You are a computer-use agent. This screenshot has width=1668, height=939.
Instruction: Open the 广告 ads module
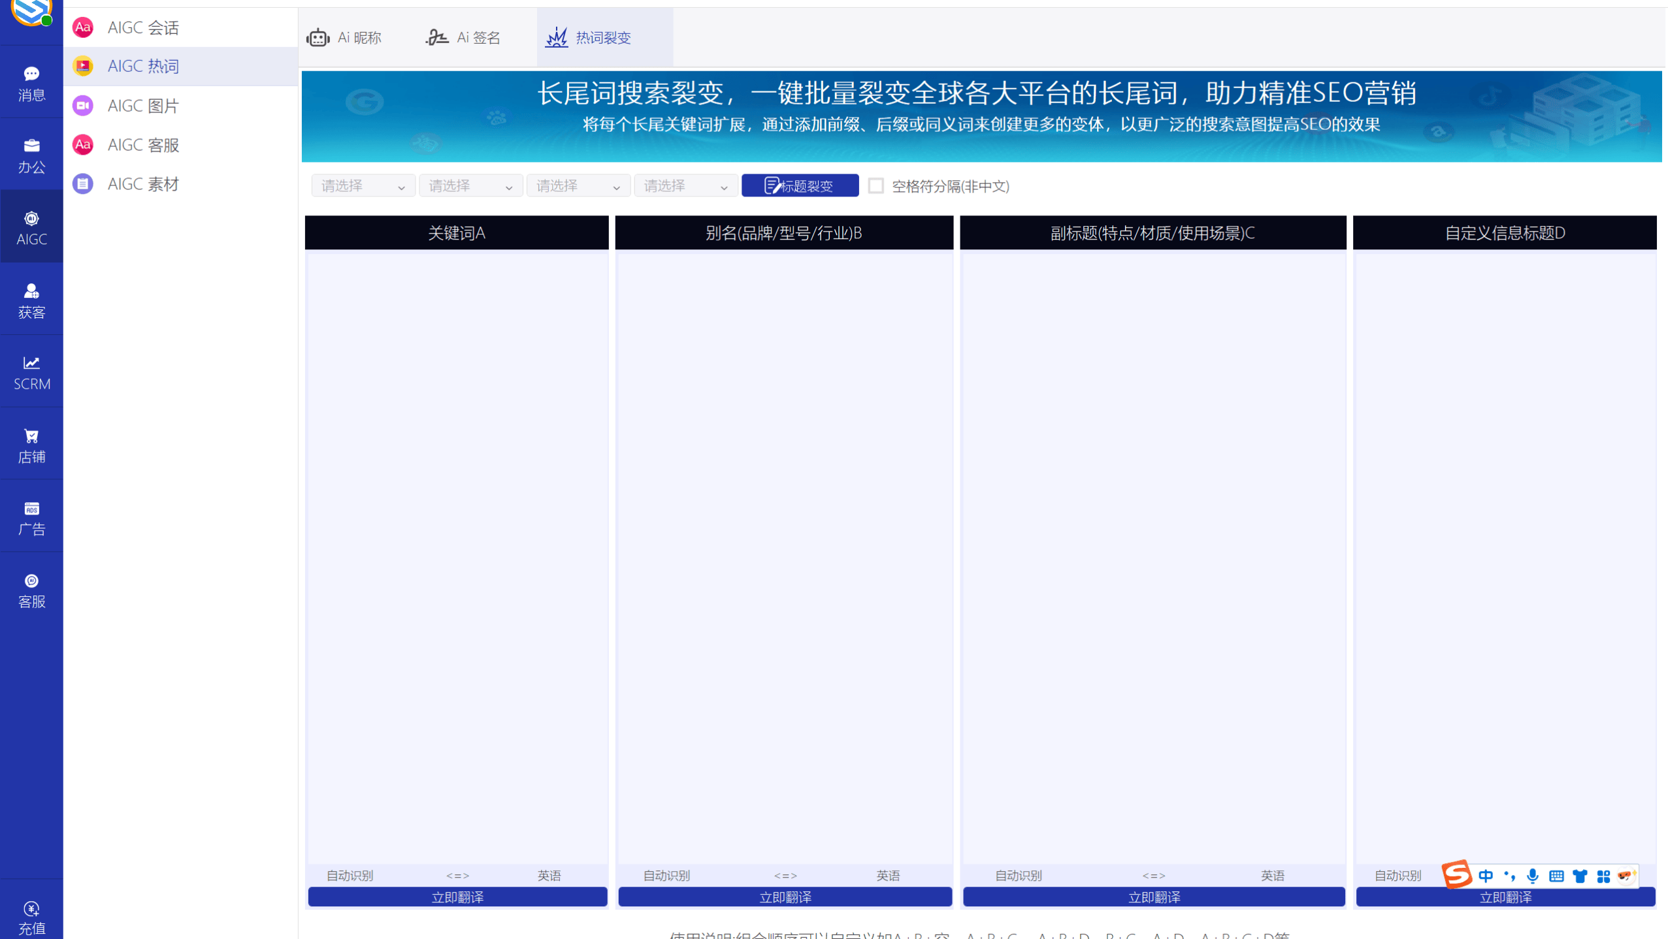(x=31, y=516)
